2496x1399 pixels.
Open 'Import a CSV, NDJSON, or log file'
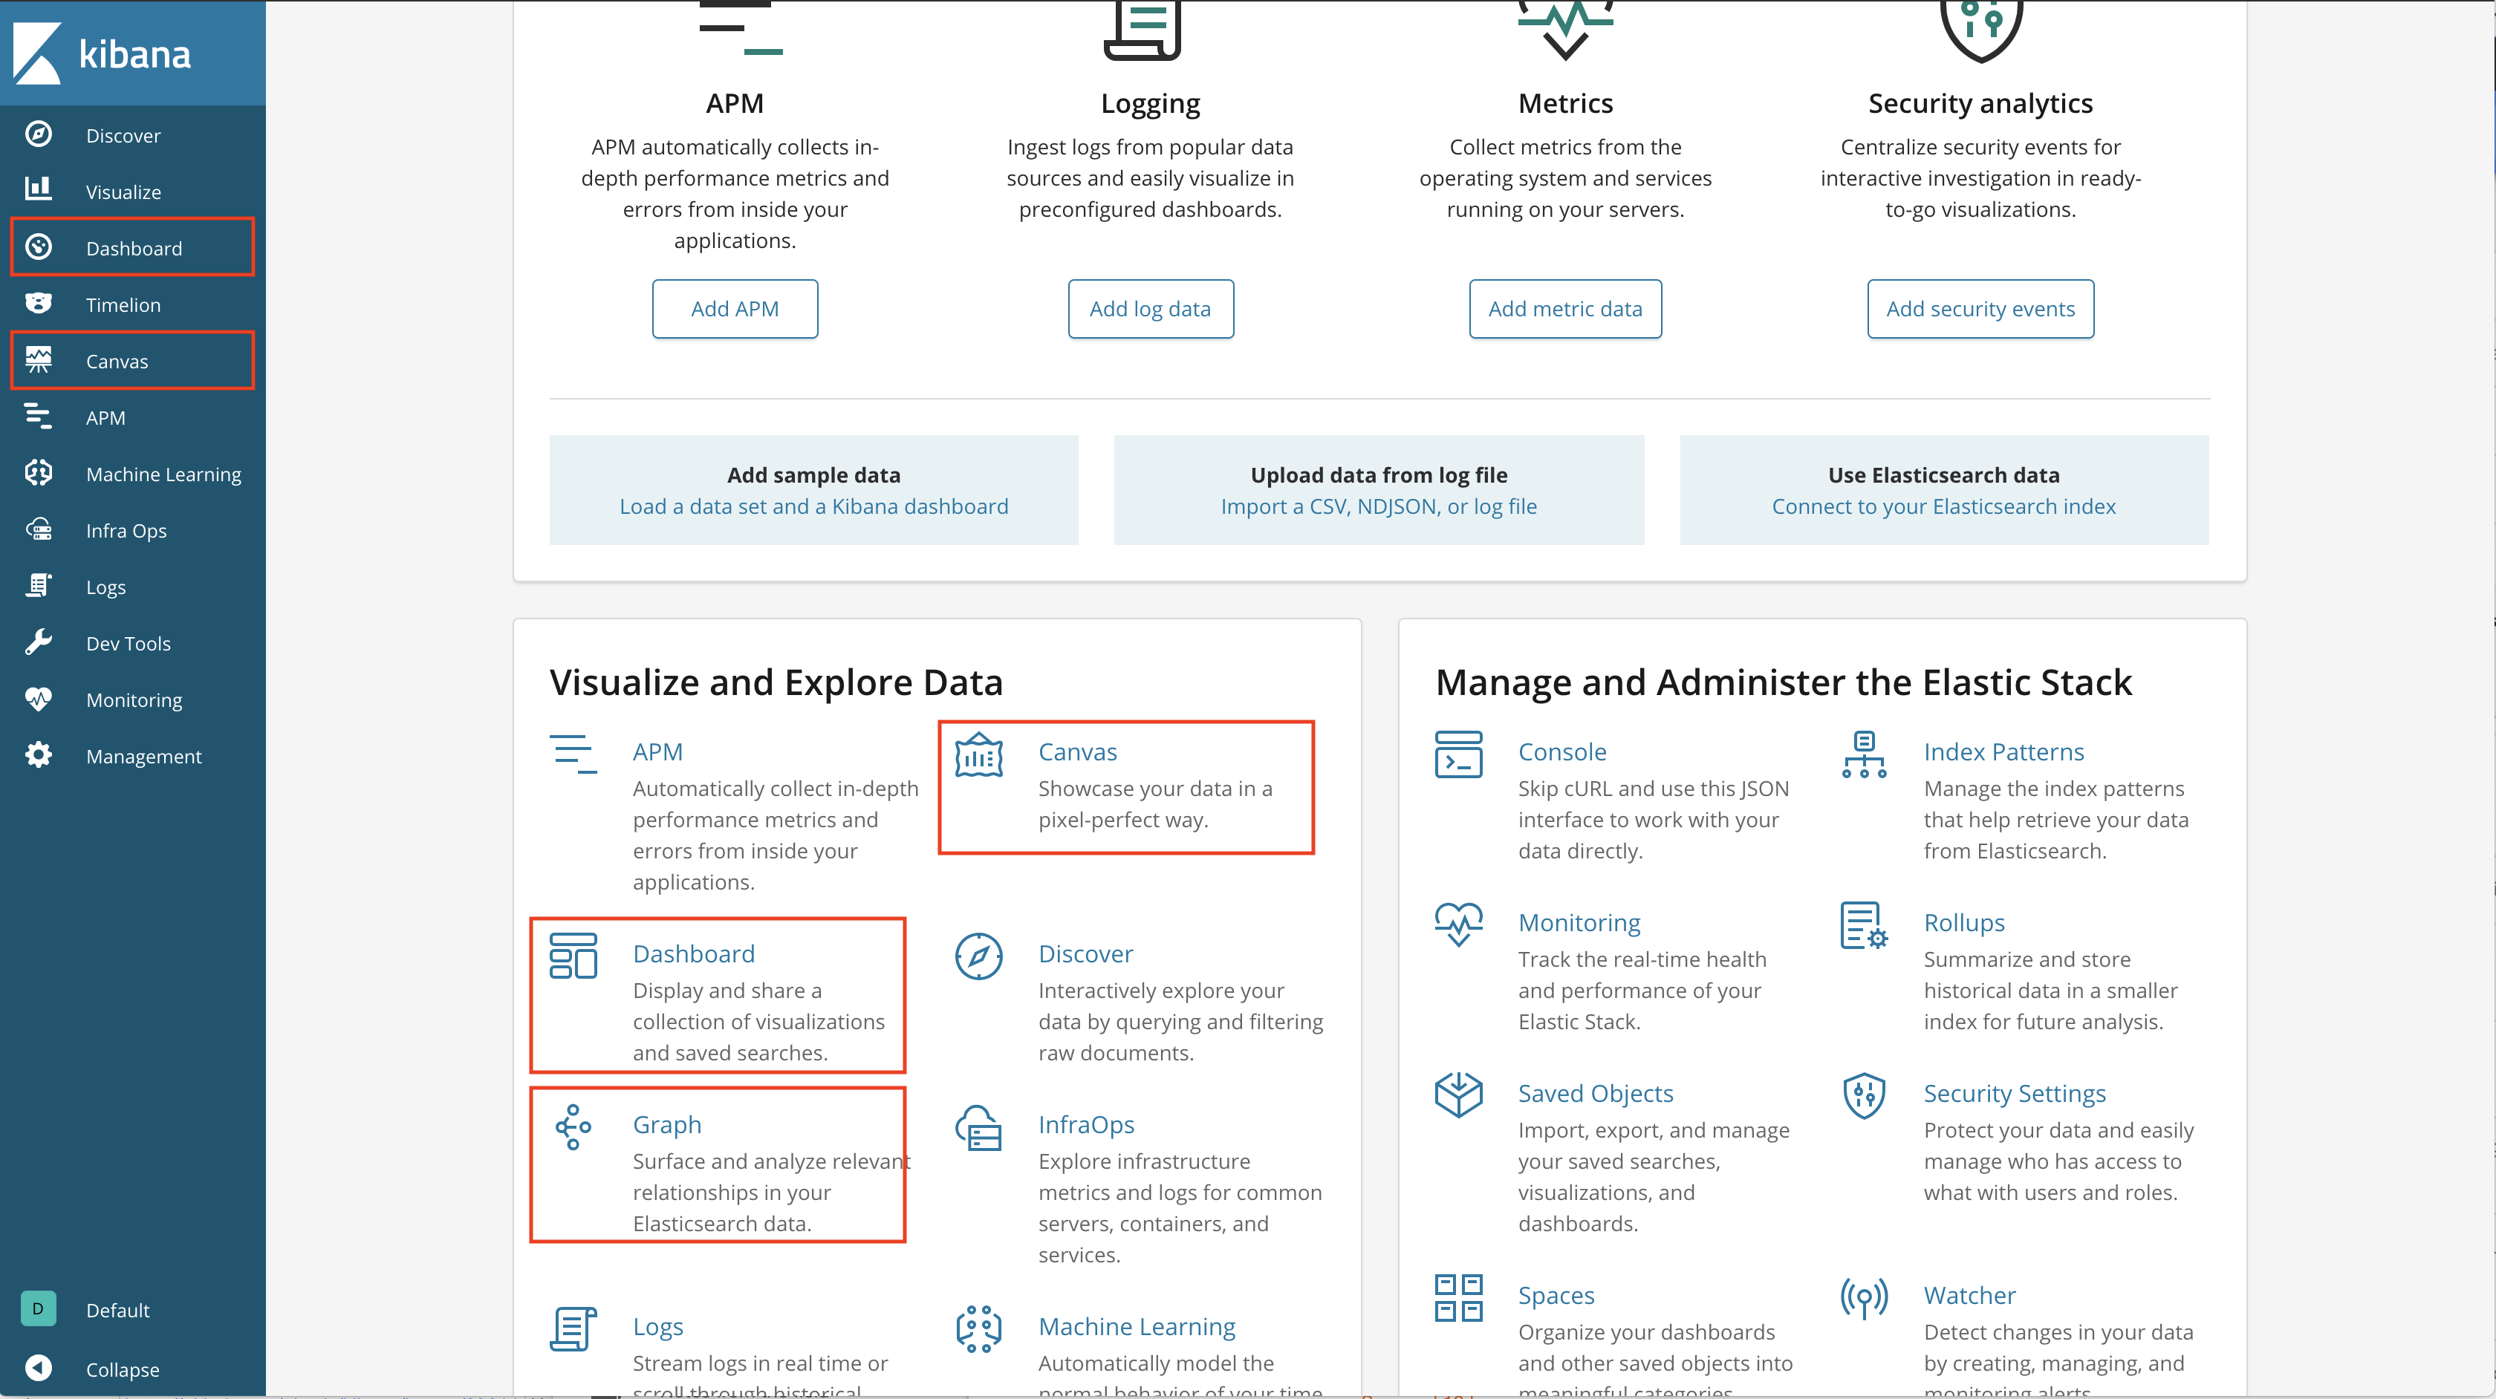[x=1379, y=506]
